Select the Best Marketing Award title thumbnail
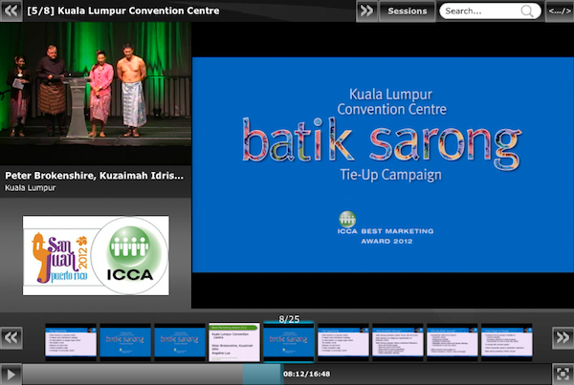The height and width of the screenshot is (385, 574). coord(234,342)
